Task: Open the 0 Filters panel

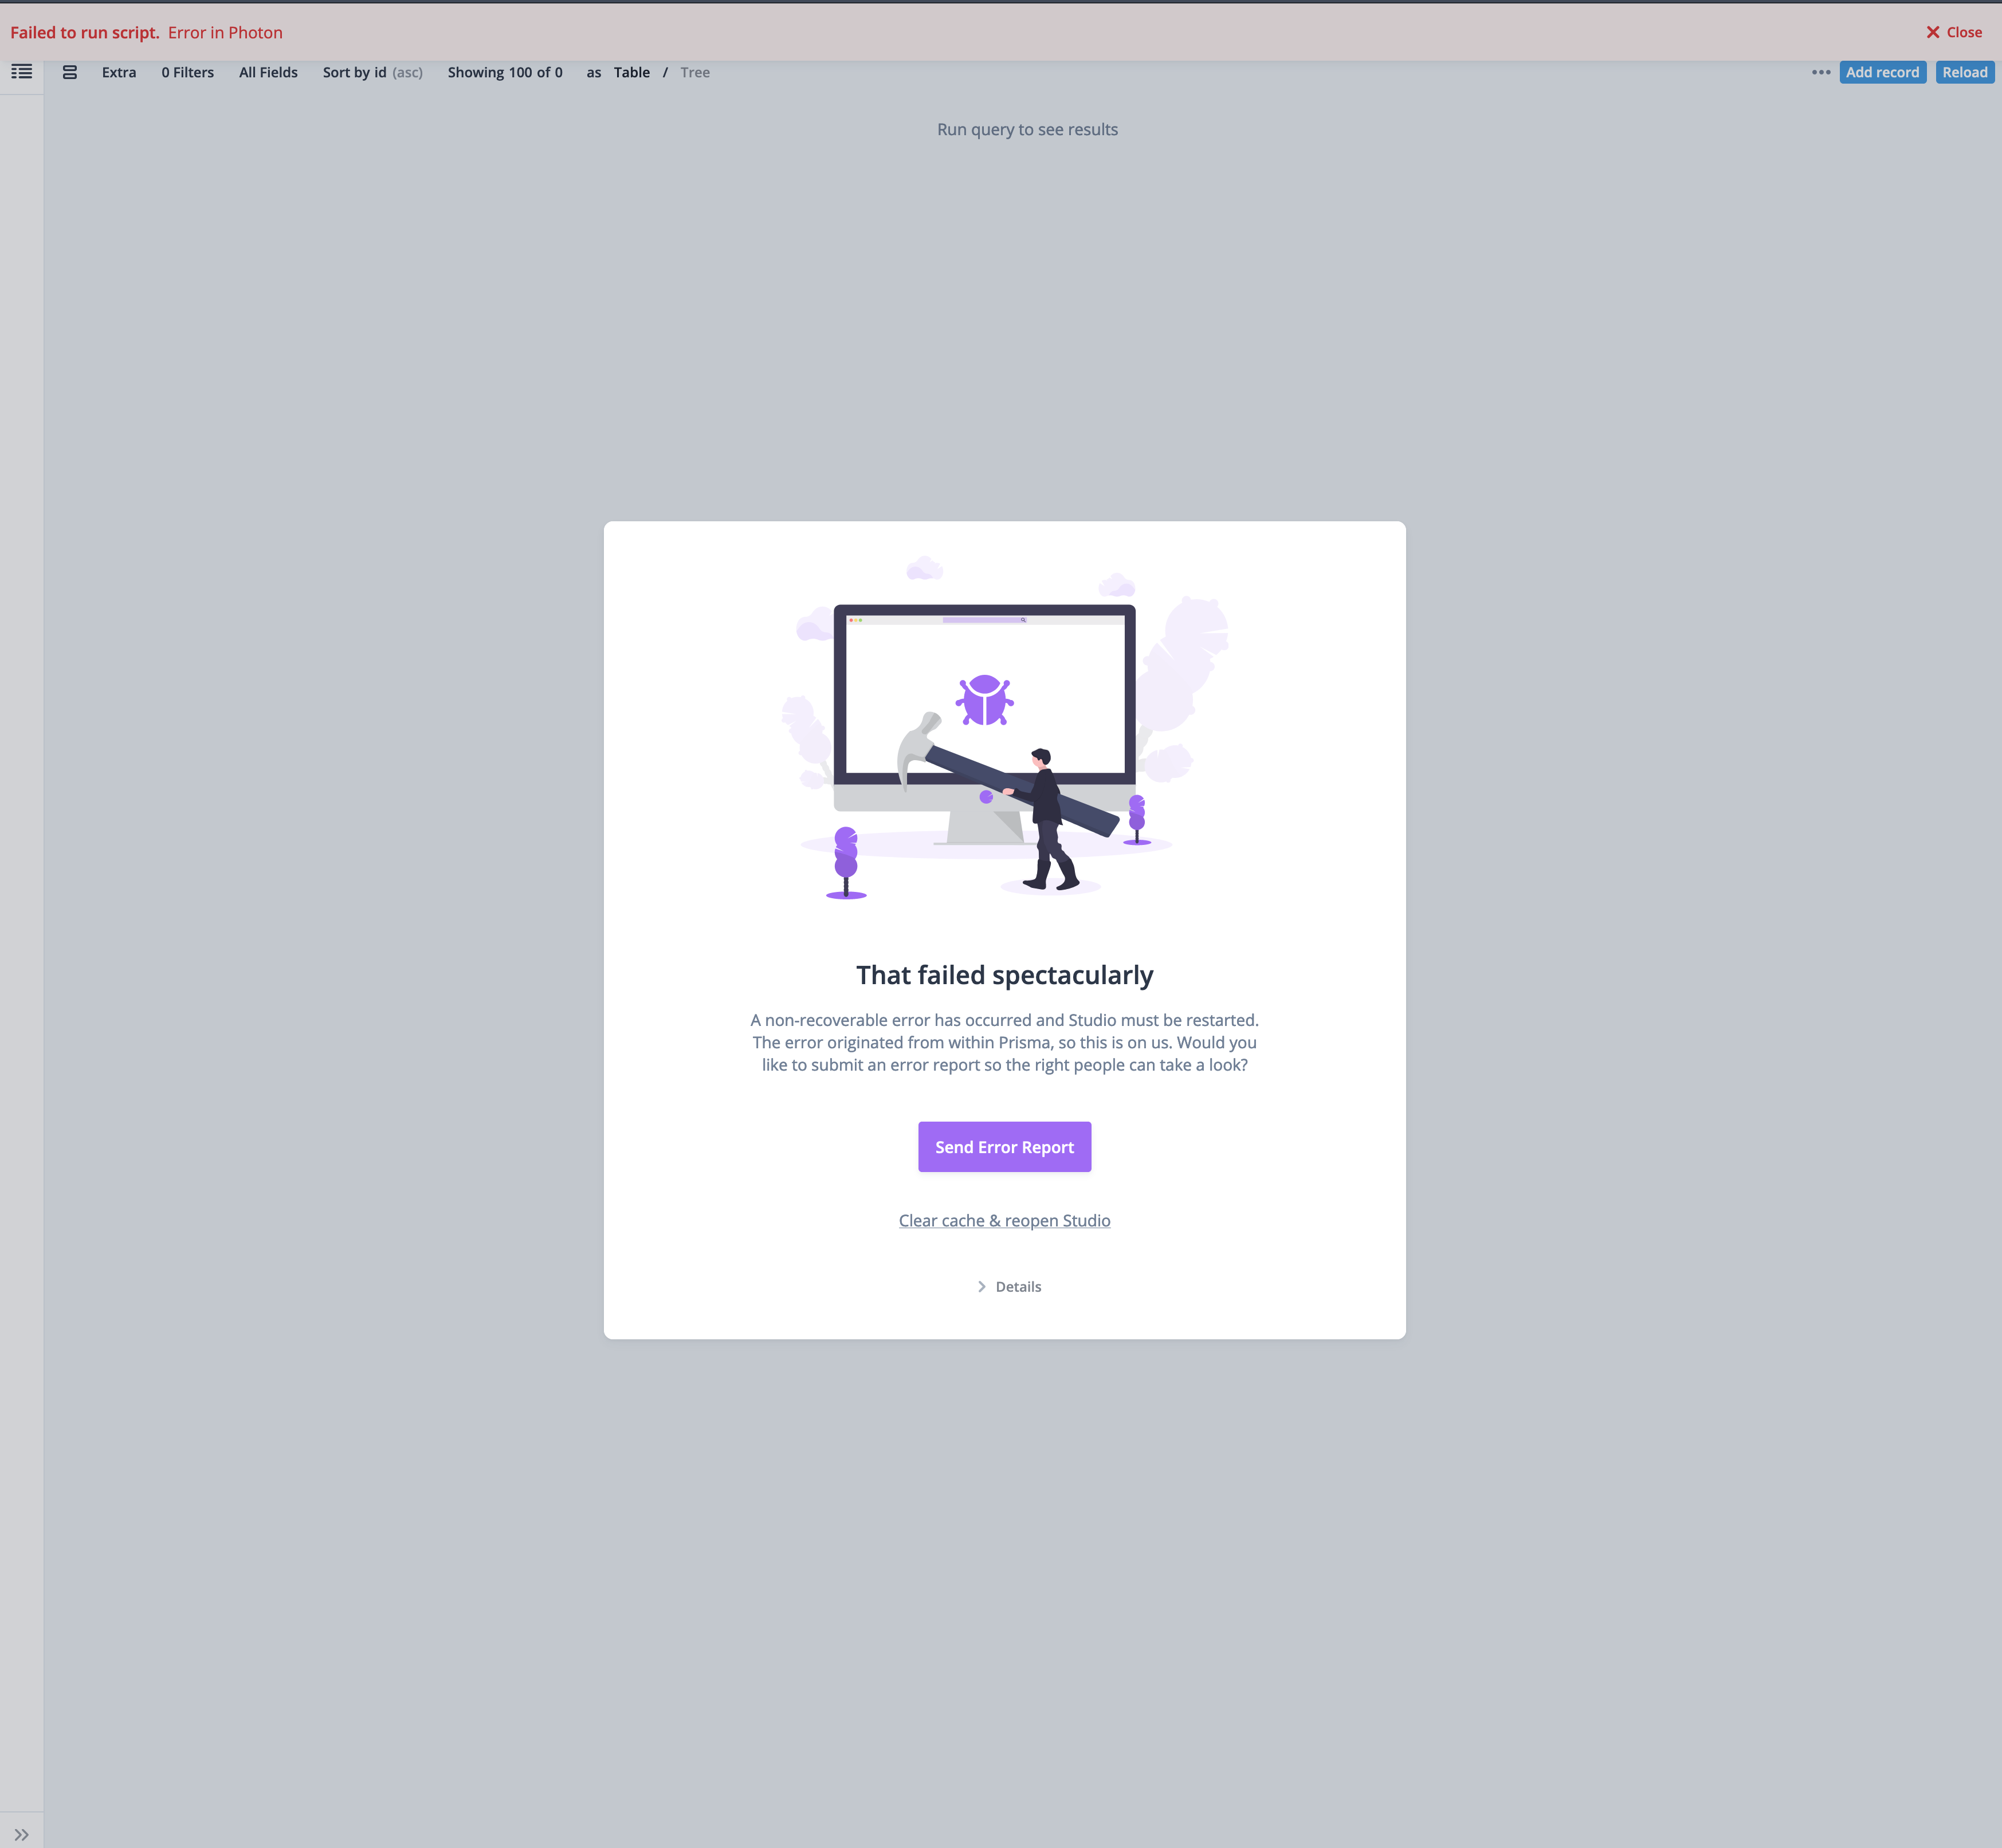Action: click(x=187, y=71)
